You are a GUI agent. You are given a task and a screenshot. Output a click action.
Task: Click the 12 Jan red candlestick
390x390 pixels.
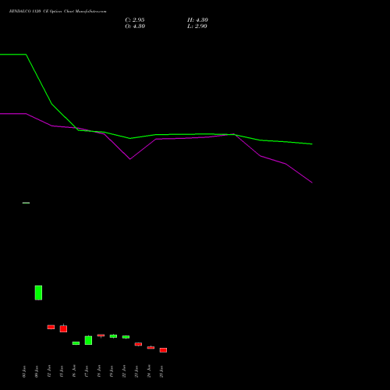51,327
